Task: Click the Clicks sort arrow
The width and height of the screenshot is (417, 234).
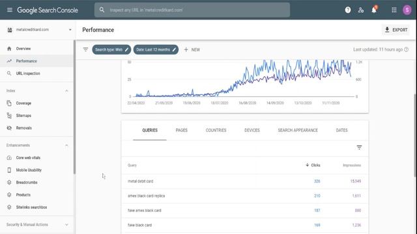Action: 307,165
